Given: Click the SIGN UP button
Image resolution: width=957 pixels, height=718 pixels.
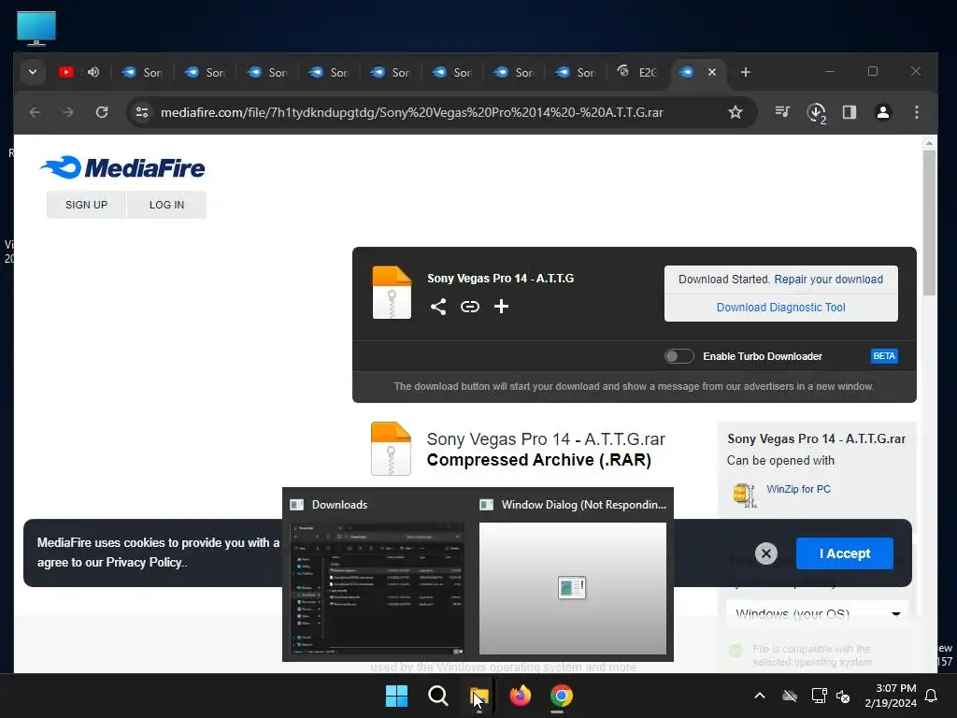Looking at the screenshot, I should coord(86,205).
